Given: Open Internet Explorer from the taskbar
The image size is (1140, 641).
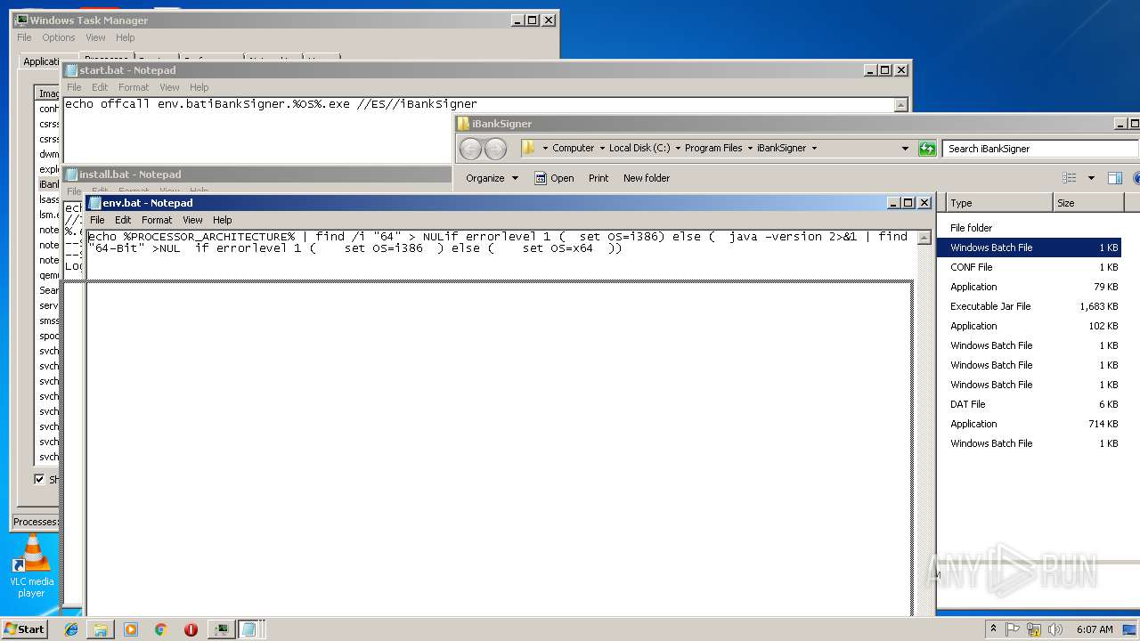Looking at the screenshot, I should point(71,629).
